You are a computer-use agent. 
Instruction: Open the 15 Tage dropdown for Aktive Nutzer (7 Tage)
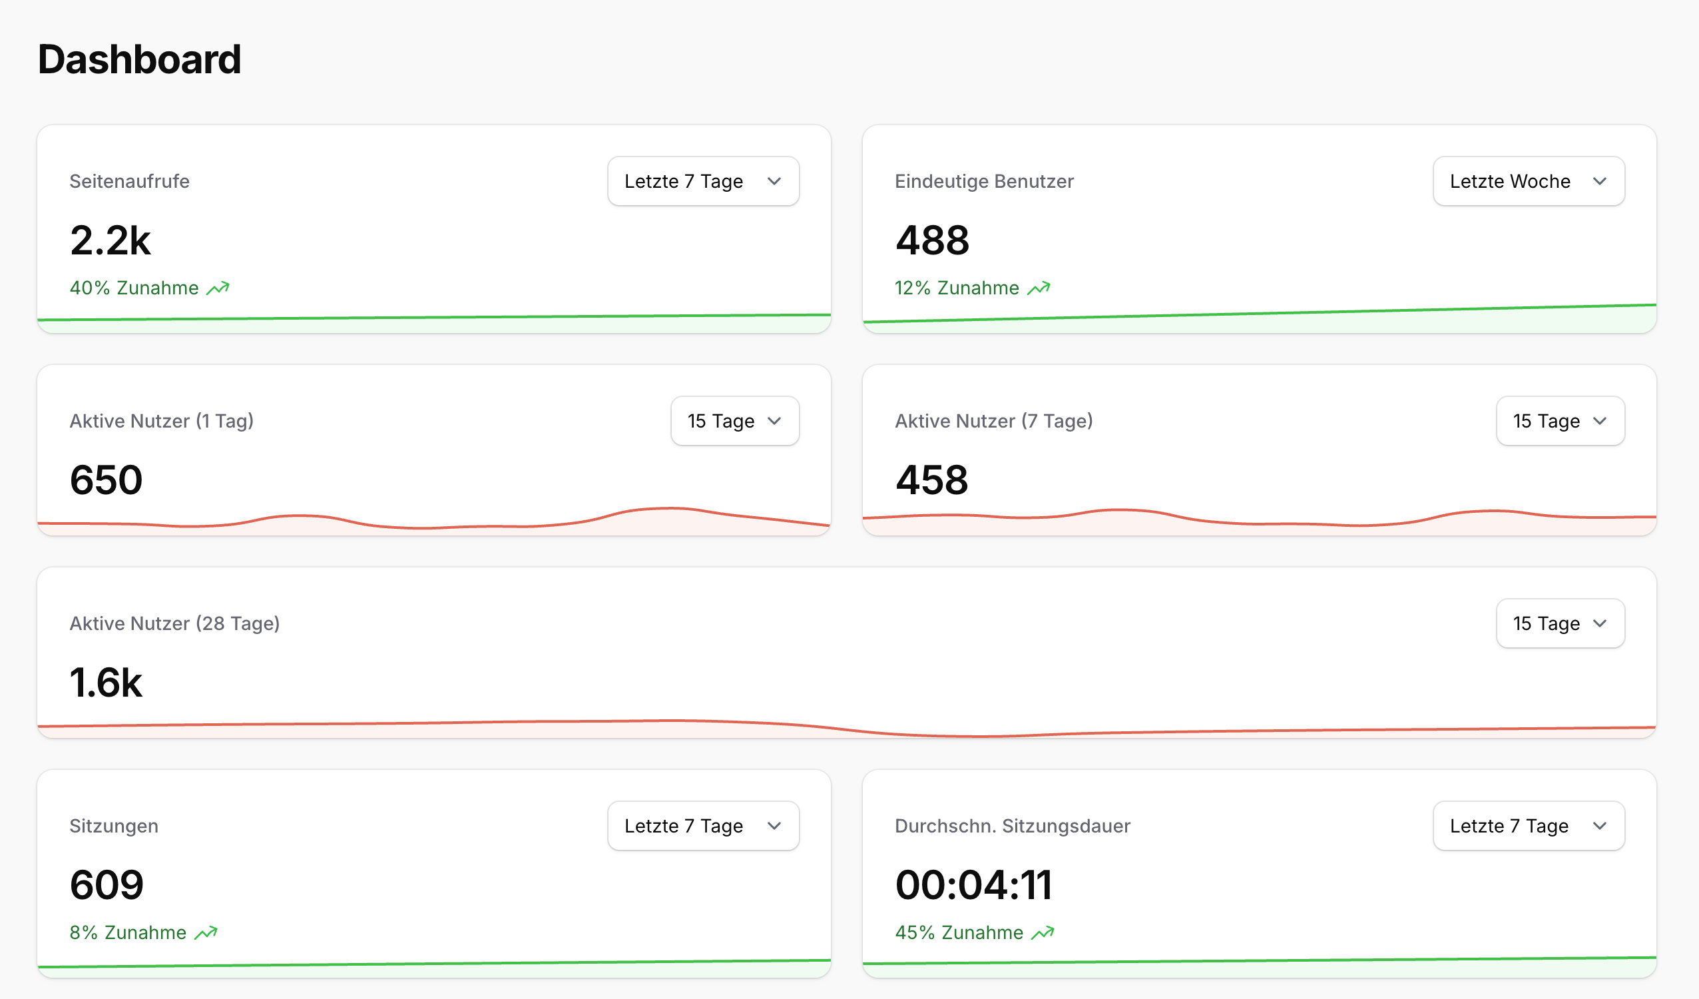tap(1560, 421)
